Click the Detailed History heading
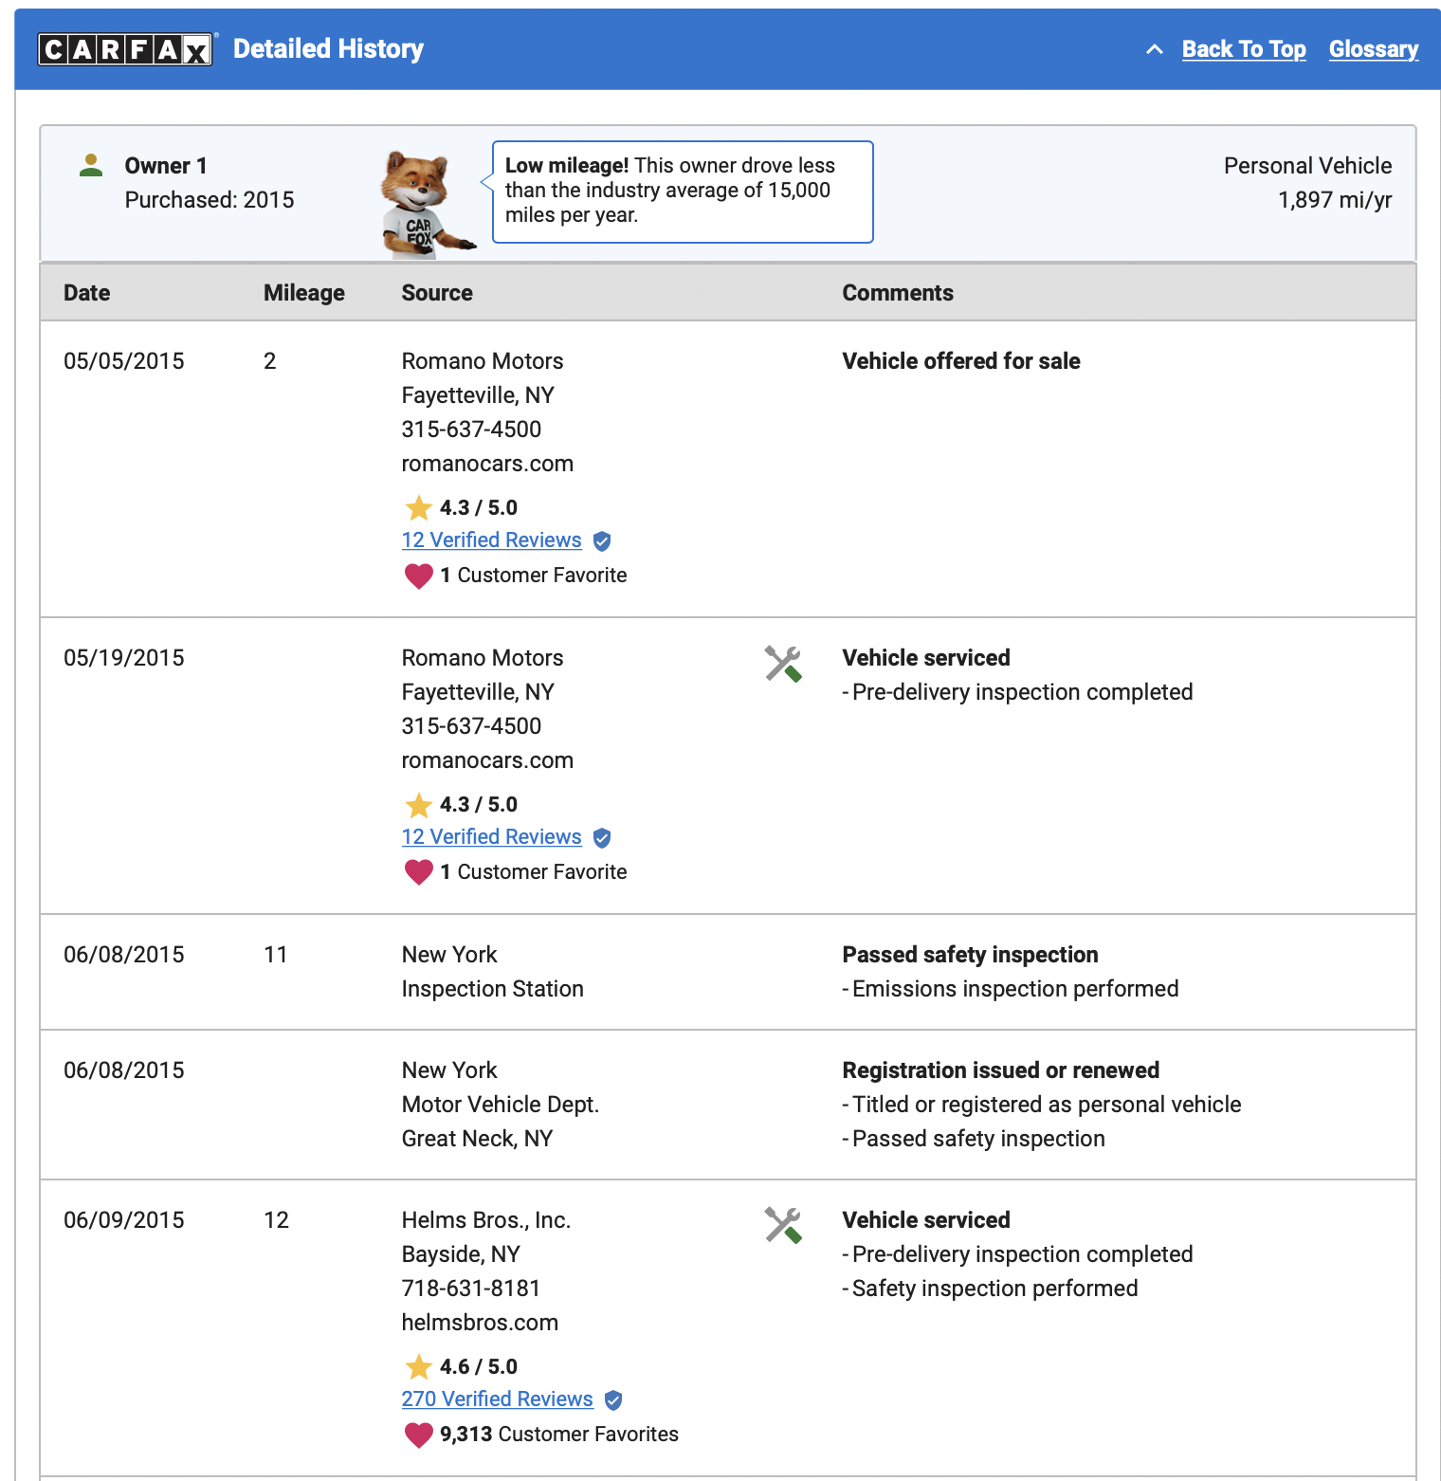 (328, 49)
